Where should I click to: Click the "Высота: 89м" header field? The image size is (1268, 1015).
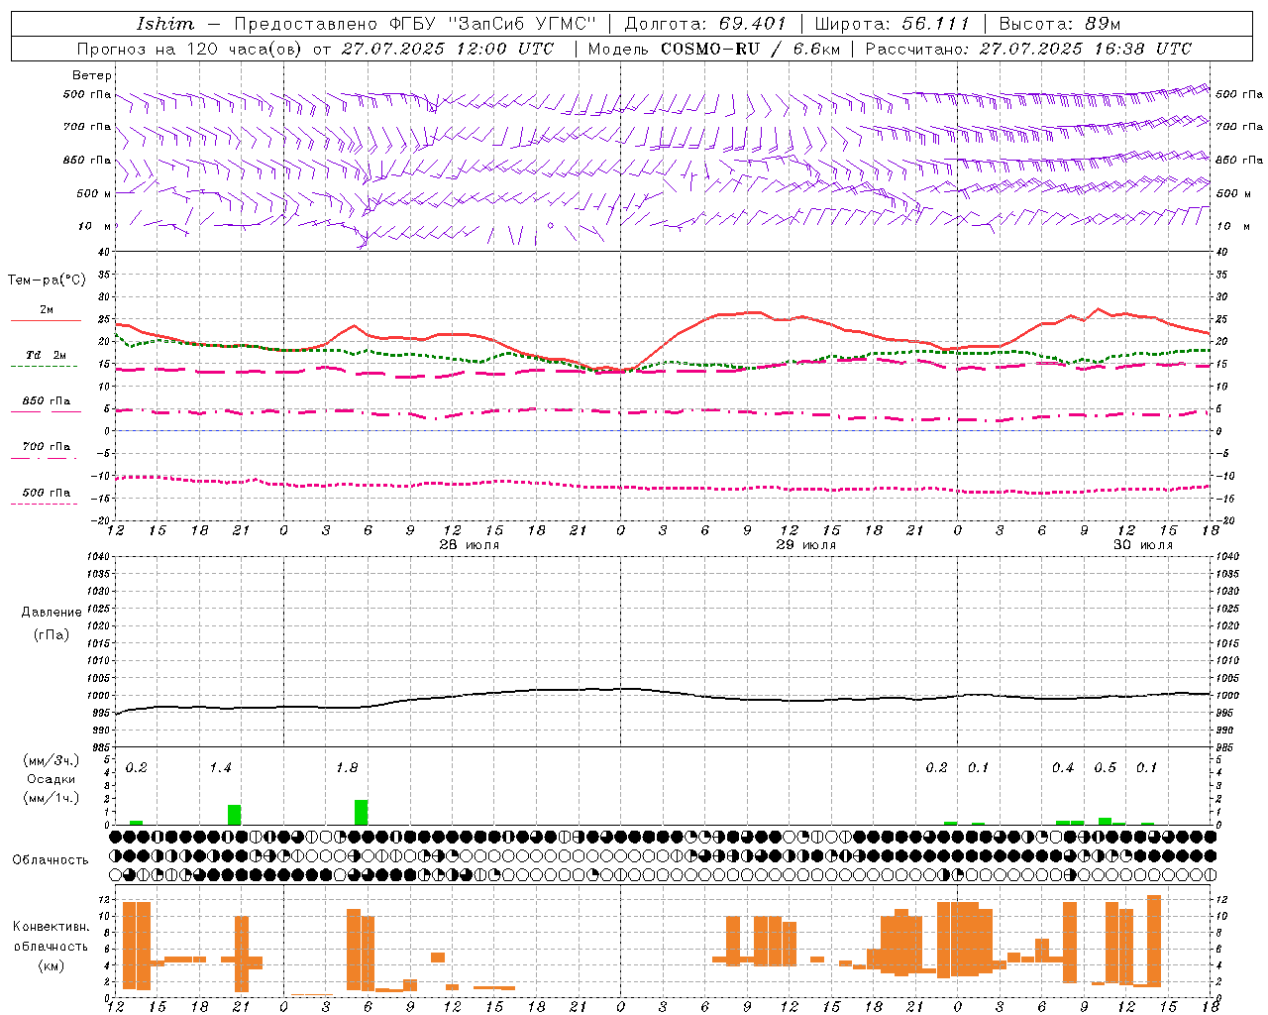(x=1059, y=24)
